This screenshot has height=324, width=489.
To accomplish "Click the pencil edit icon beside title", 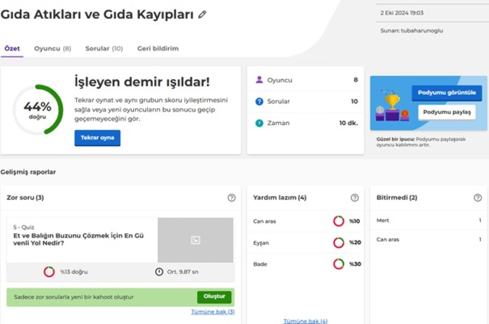I will pos(202,14).
